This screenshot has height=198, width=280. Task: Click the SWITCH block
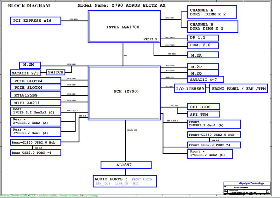(56, 72)
